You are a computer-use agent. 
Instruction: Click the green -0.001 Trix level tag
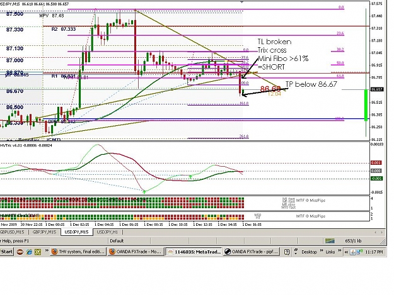[x=376, y=179]
